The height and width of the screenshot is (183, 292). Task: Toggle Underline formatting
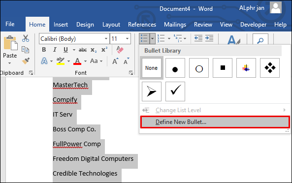point(65,50)
